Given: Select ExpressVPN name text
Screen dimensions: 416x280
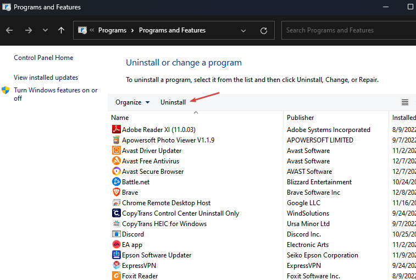Looking at the screenshot, I should click(x=139, y=266).
